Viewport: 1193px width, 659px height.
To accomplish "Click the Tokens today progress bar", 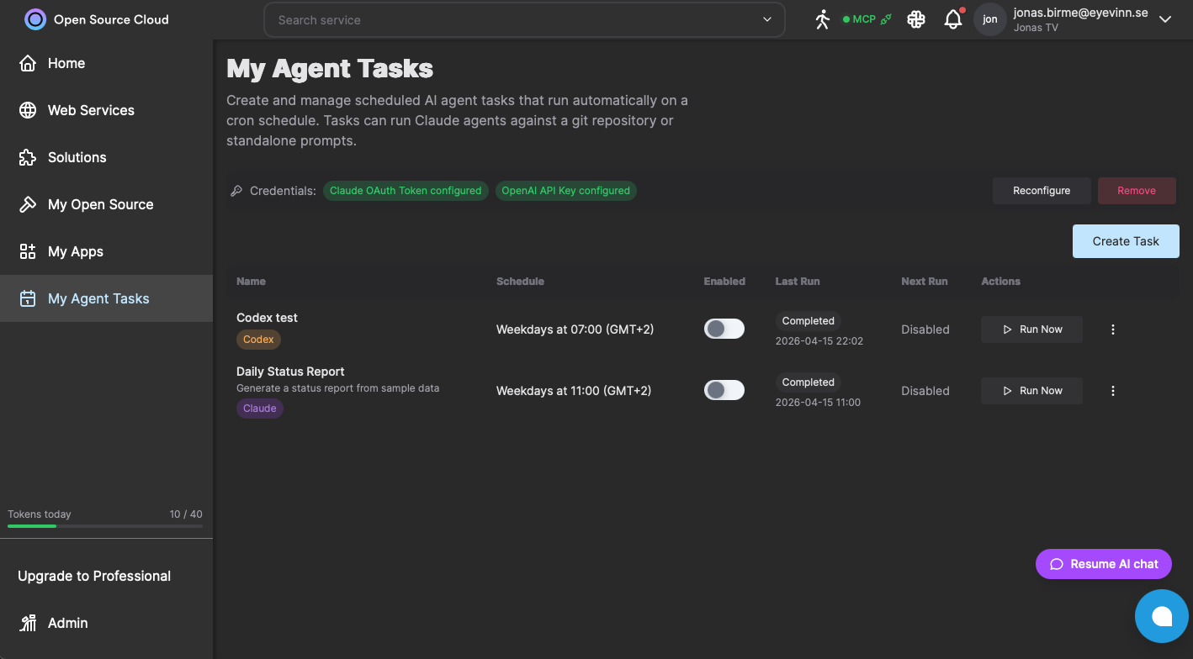I will click(106, 526).
